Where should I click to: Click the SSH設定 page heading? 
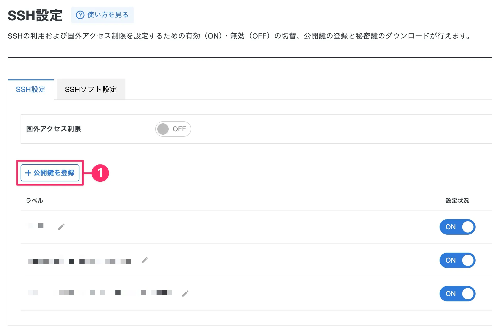pyautogui.click(x=35, y=15)
